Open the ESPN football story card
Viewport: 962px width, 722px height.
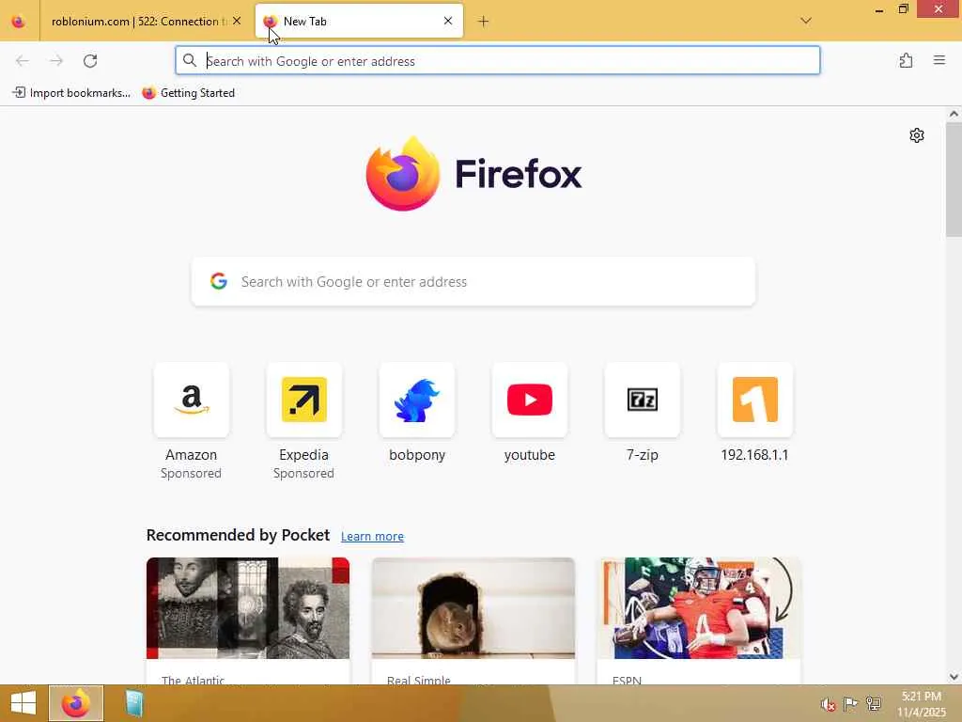[699, 620]
